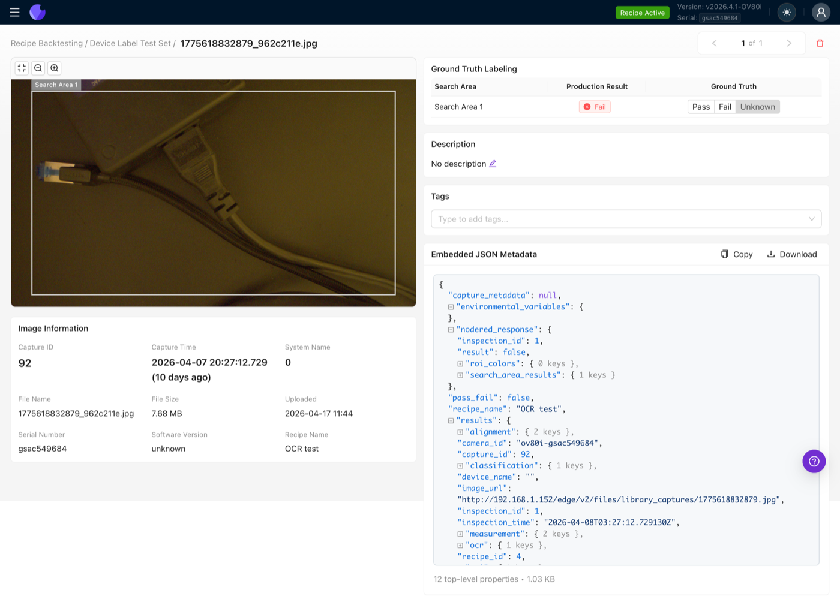840x614 pixels.
Task: Download the JSON metadata file
Action: pyautogui.click(x=792, y=254)
